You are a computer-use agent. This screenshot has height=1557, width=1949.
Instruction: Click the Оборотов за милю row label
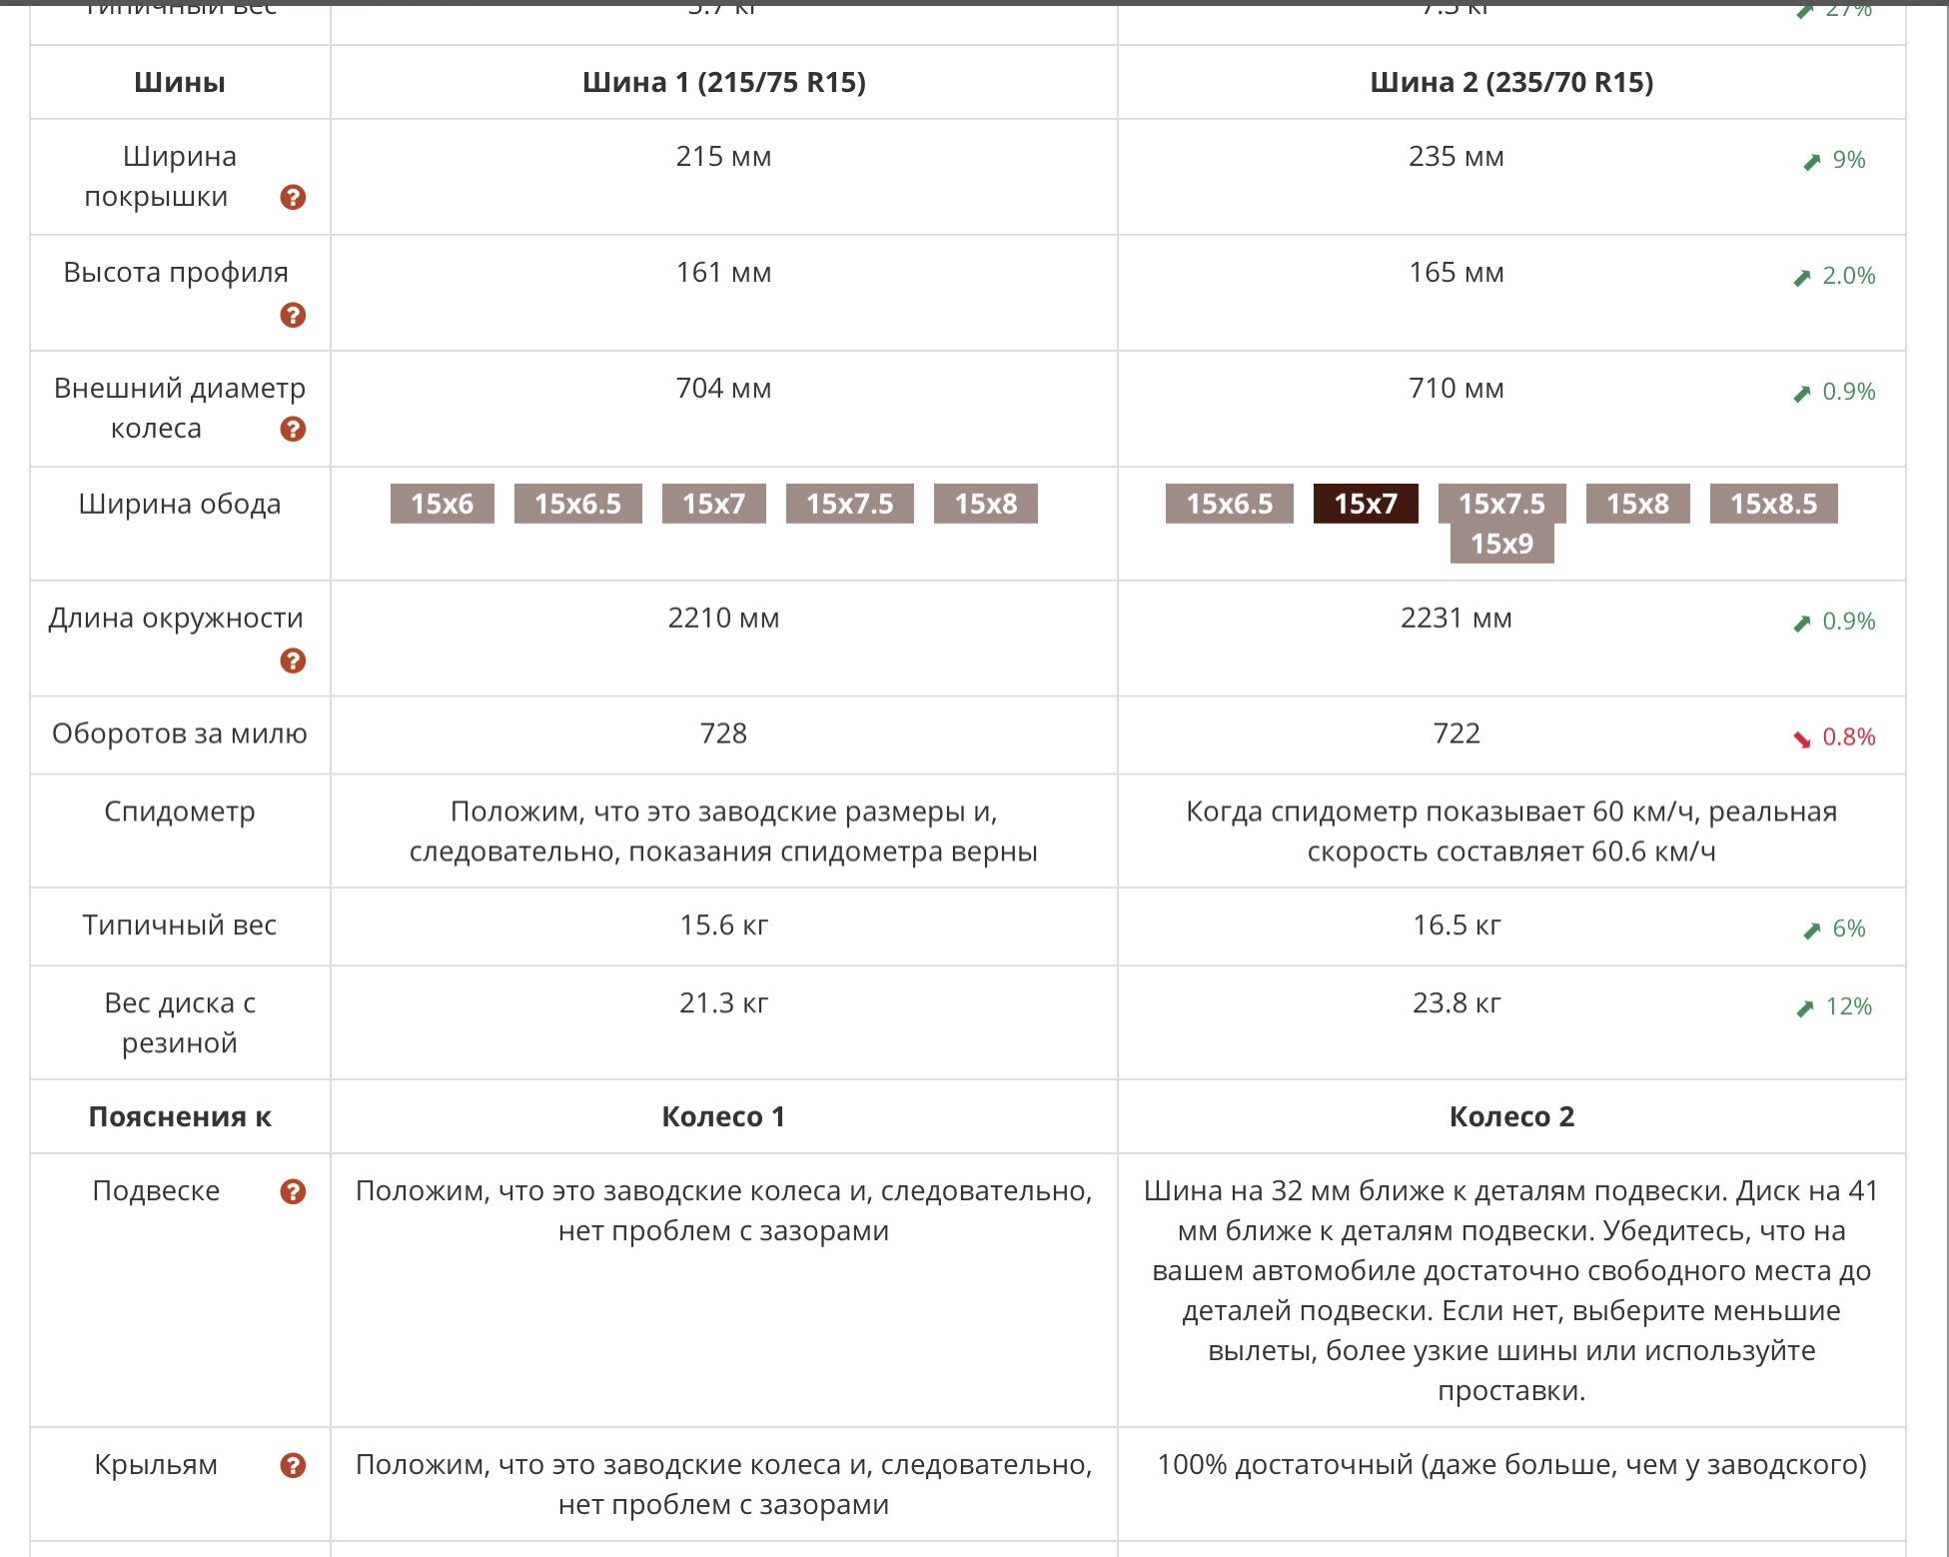pos(180,735)
